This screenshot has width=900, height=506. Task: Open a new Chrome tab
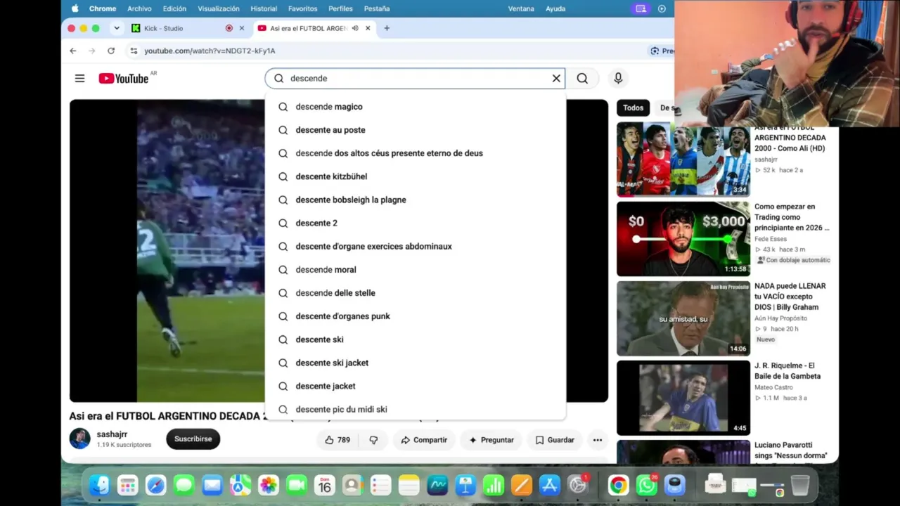(387, 28)
